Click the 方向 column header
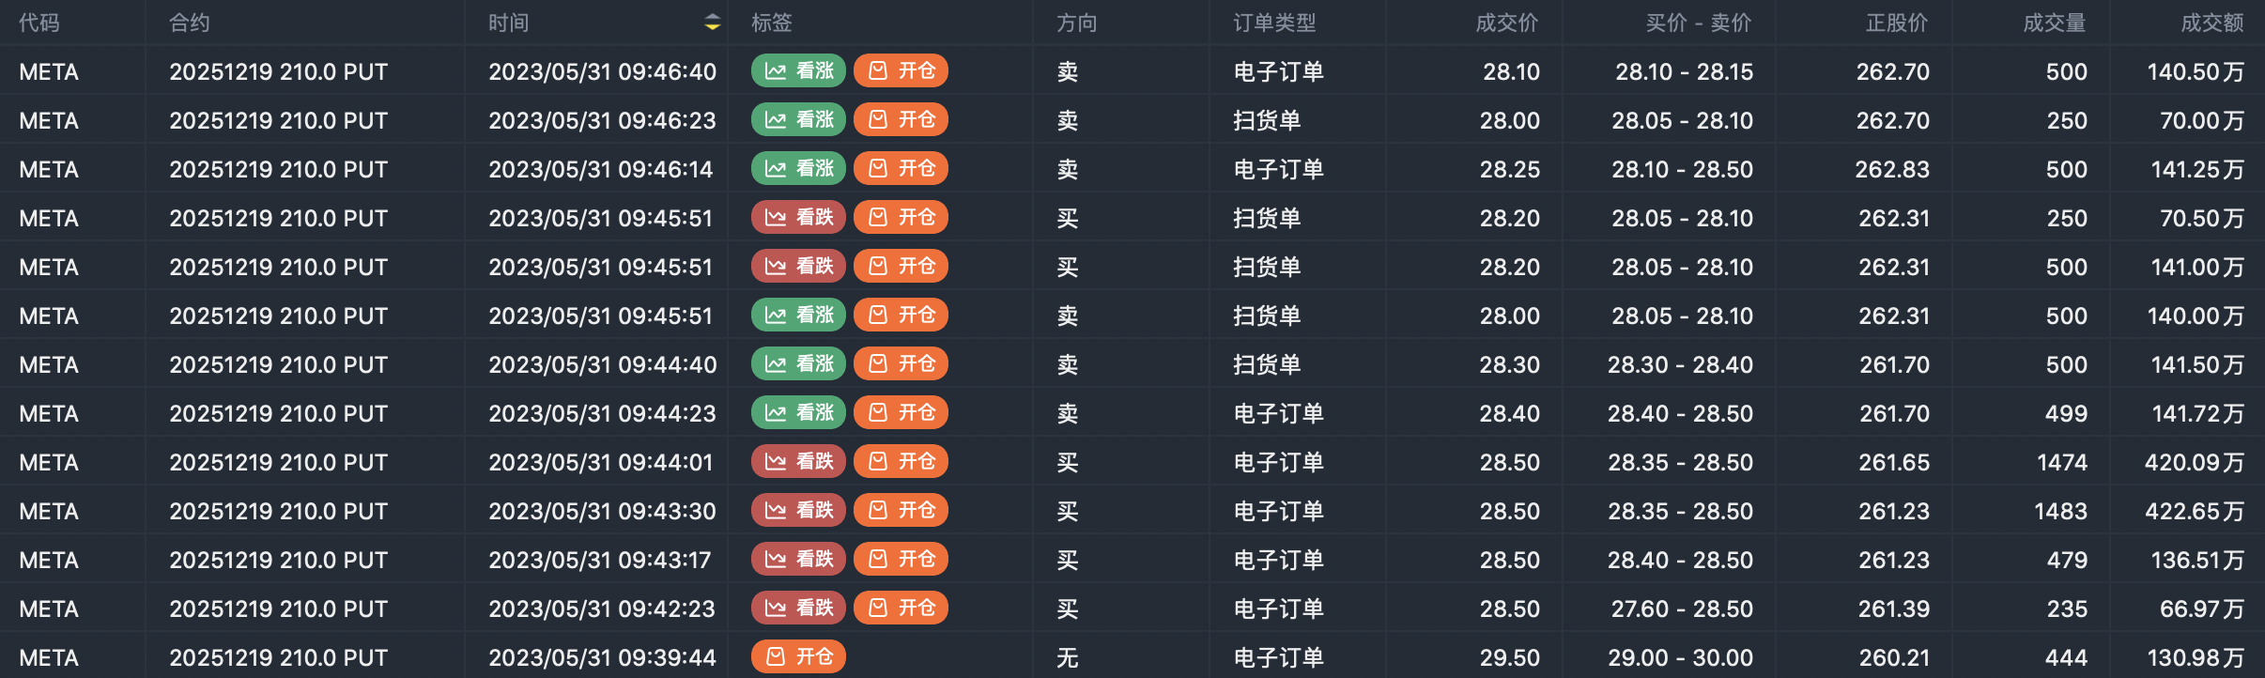Viewport: 2265px width, 678px height. 1077,23
